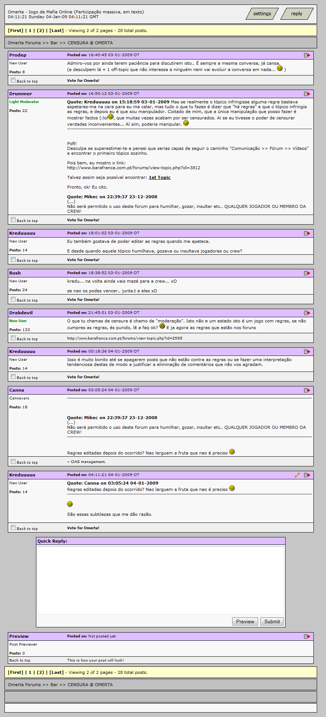Click the quote icon on Kreduuuuu's 00:18:36 post
The width and height of the screenshot is (326, 717).
(x=307, y=351)
